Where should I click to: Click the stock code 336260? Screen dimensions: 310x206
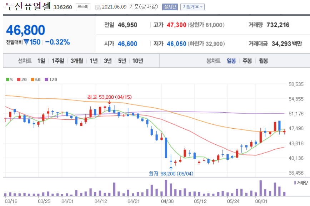(x=62, y=7)
